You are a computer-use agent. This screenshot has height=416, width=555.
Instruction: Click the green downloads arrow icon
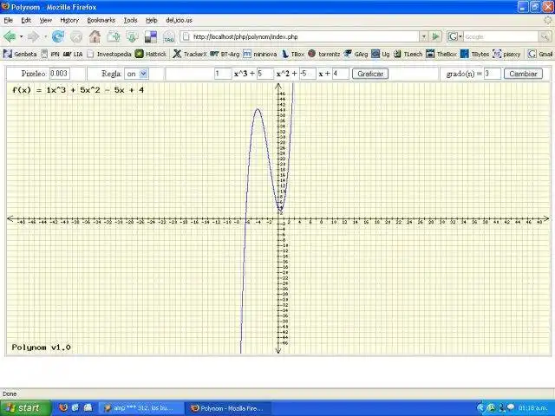132,36
